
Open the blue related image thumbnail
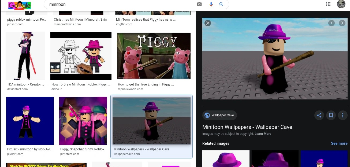[x=324, y=159]
